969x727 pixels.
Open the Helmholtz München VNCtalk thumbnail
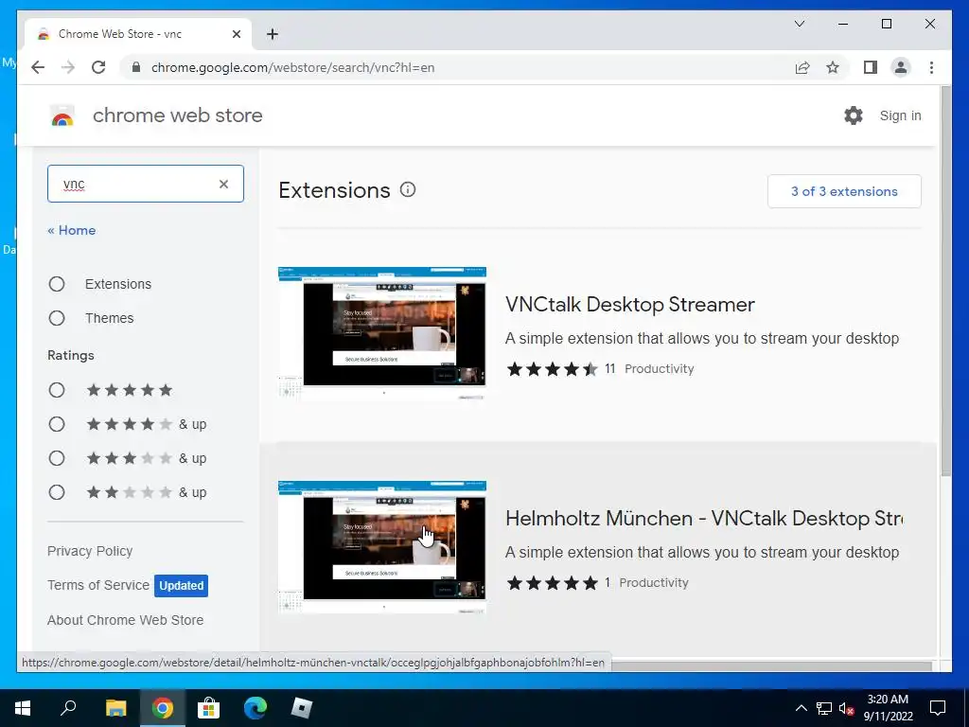click(382, 548)
